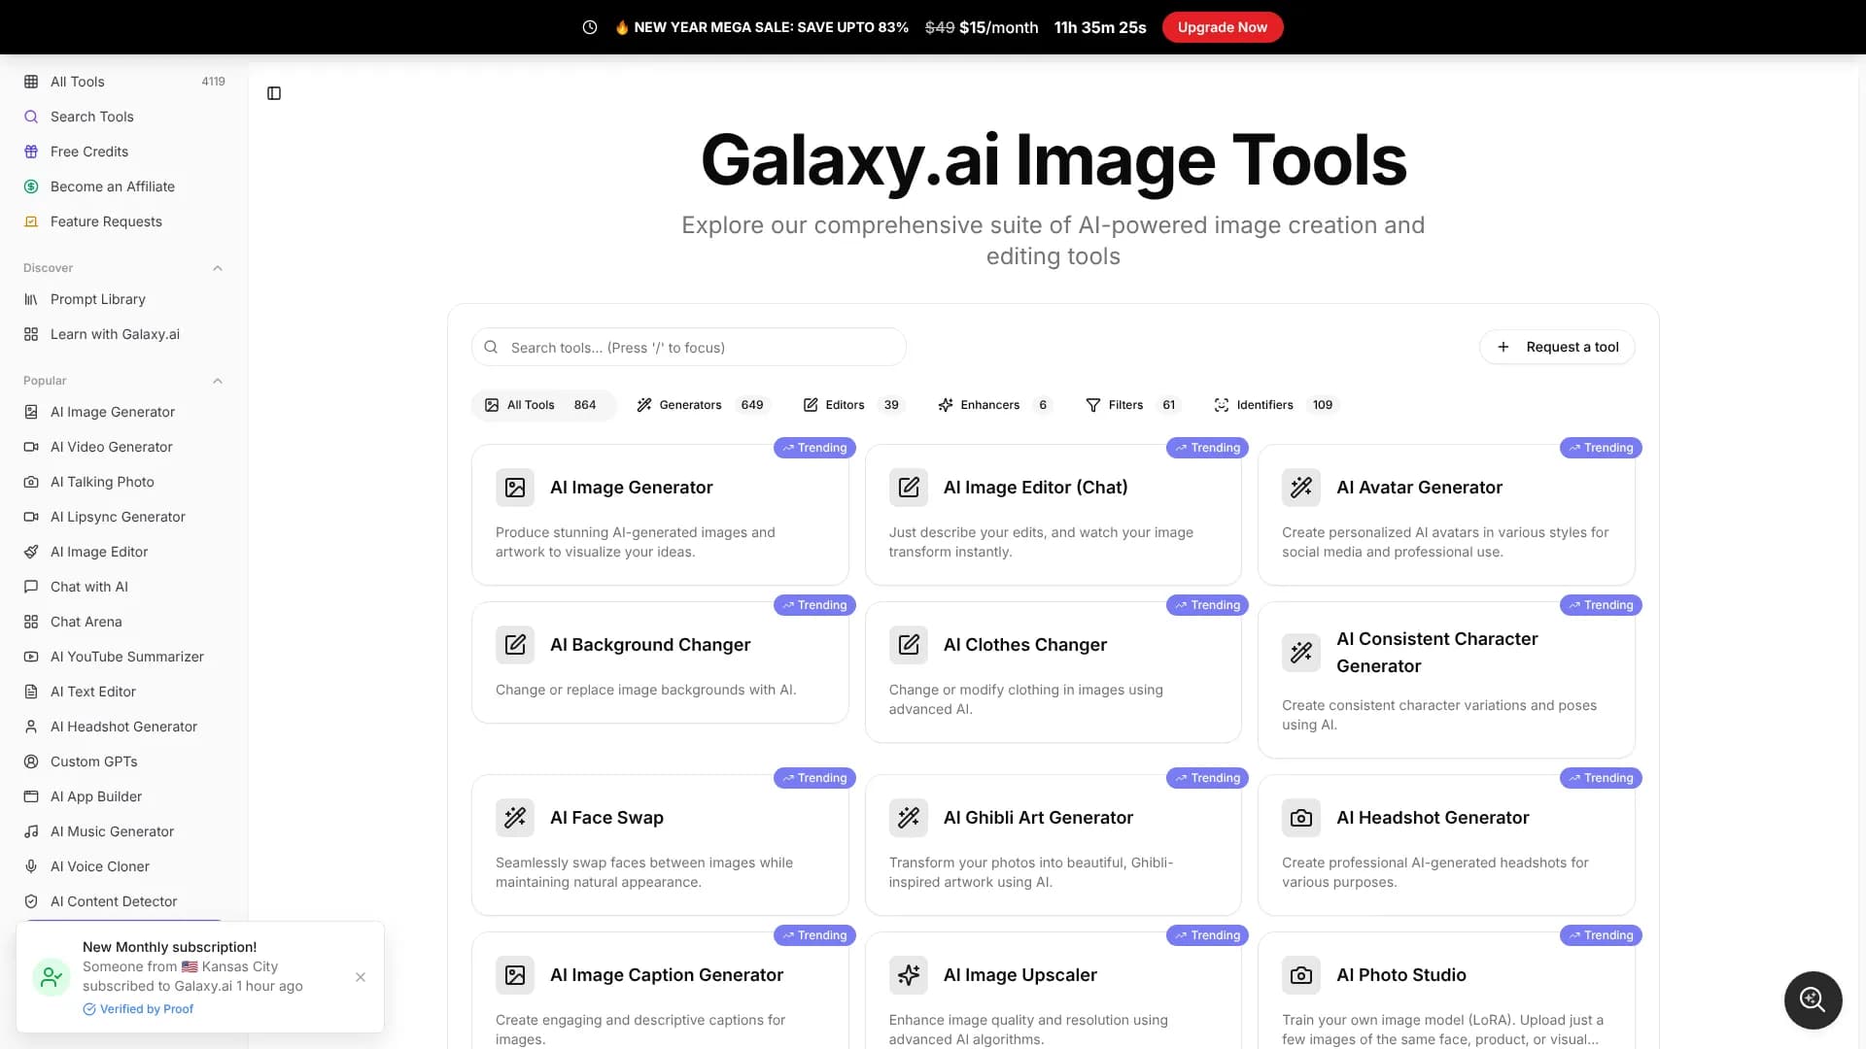Click the Search Tools magnifier icon
The width and height of the screenshot is (1866, 1049).
tap(31, 117)
